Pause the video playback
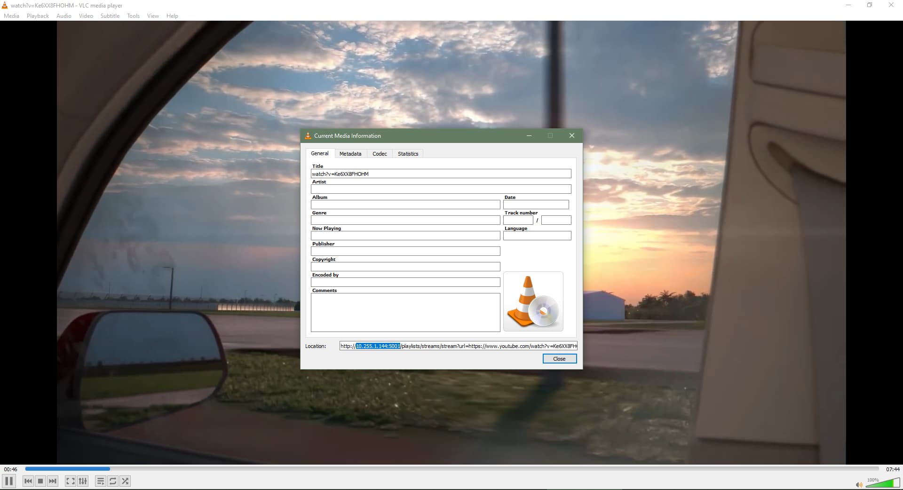This screenshot has width=903, height=490. (9, 481)
